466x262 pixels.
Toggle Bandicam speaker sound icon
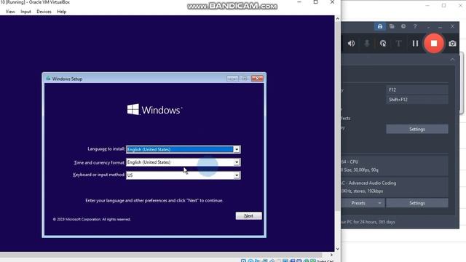[x=351, y=44]
